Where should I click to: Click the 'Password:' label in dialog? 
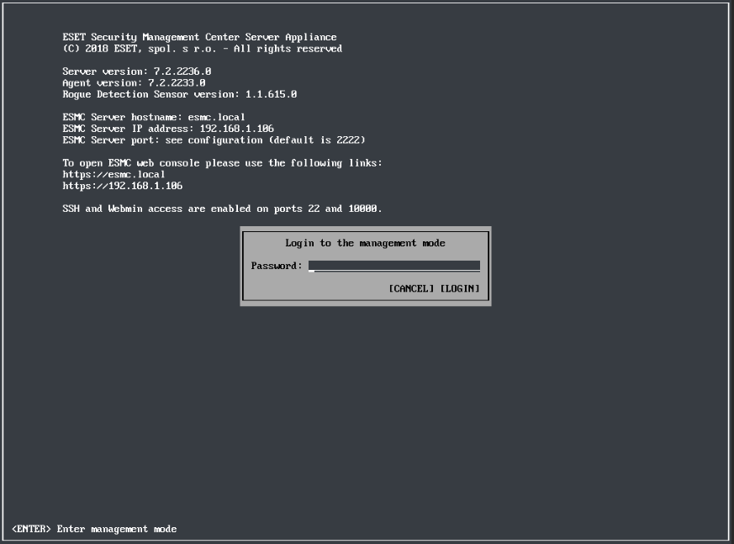pyautogui.click(x=276, y=266)
